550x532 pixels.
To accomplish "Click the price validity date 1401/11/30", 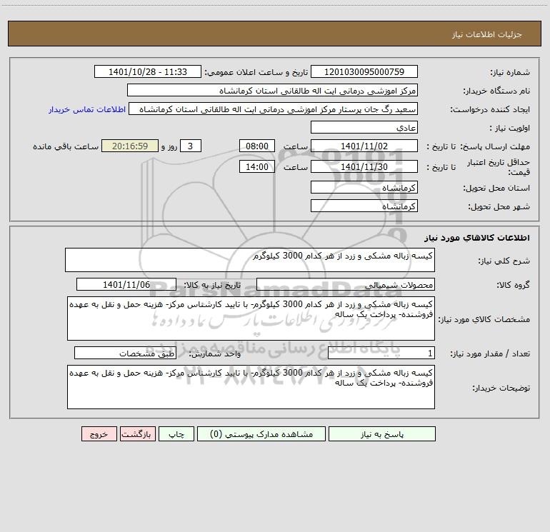I will [x=364, y=166].
